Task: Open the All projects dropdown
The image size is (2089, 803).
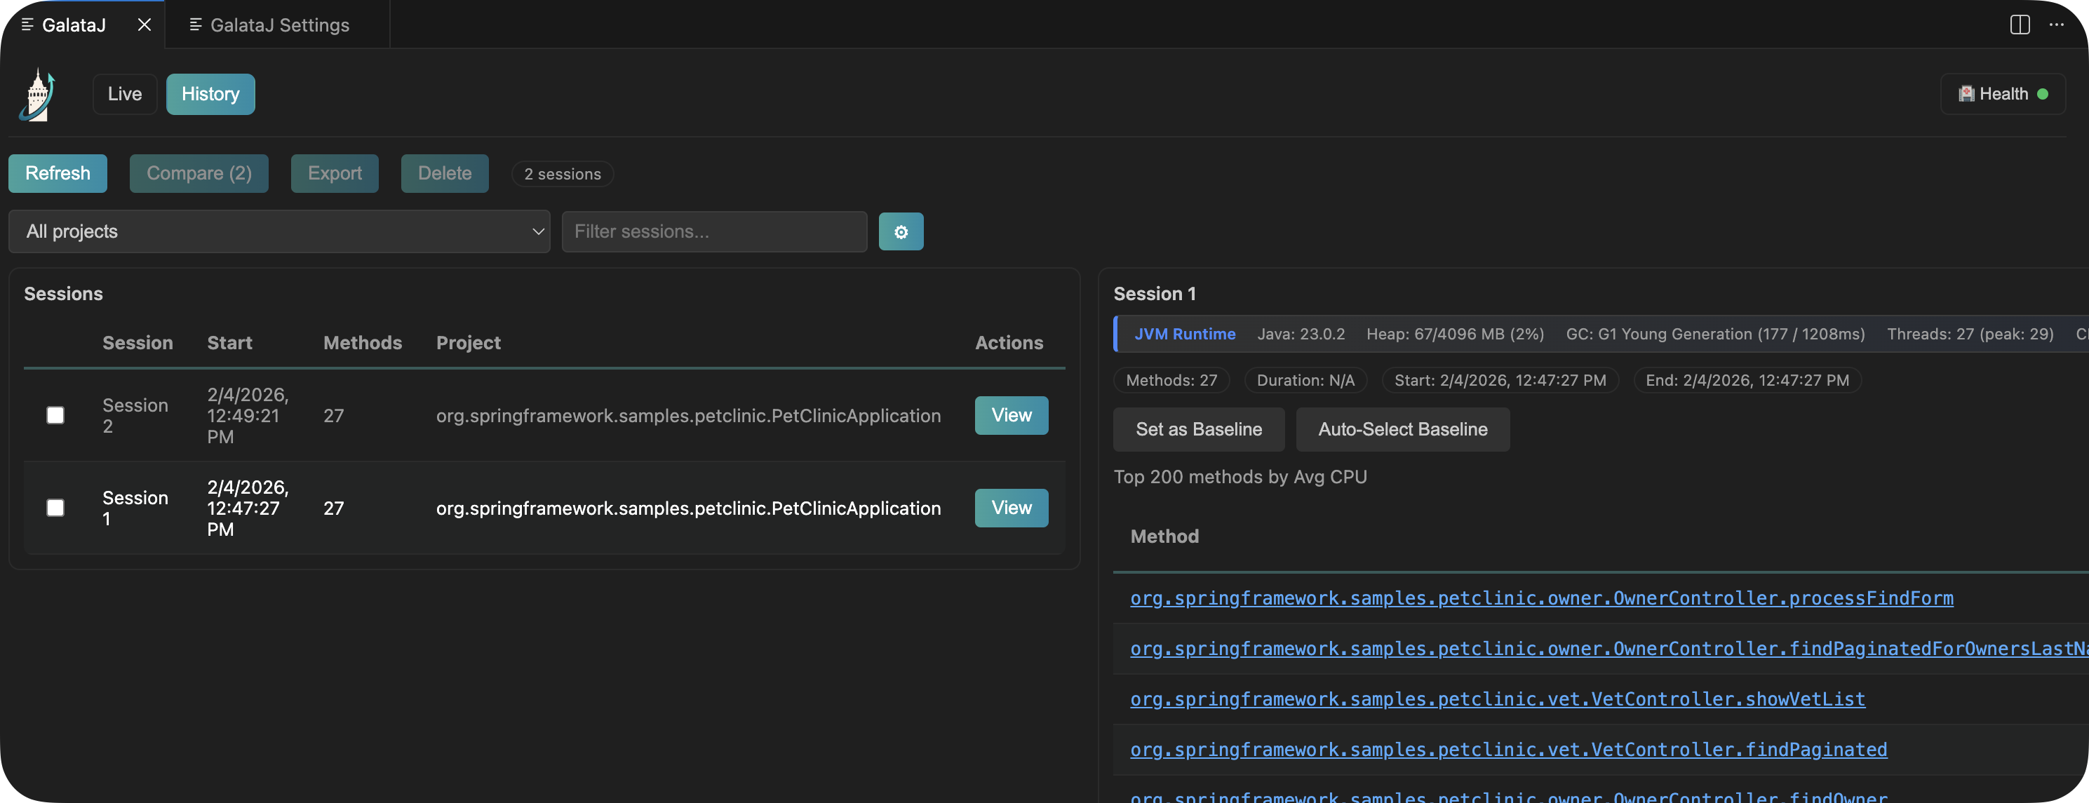Action: (x=279, y=232)
